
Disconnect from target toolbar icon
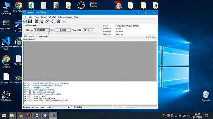tap(42, 21)
